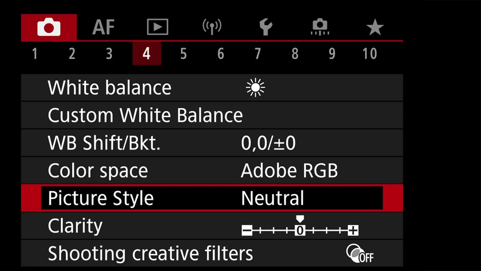Image resolution: width=481 pixels, height=271 pixels.
Task: Open the White balance selection
Action: [109, 88]
